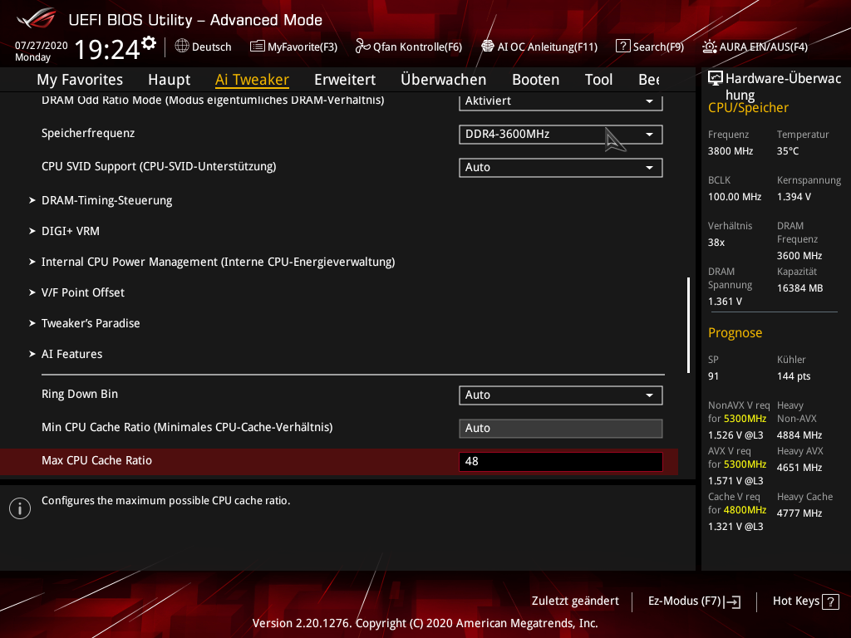Click the Qfan fan icon
The height and width of the screenshot is (638, 851).
pos(362,47)
